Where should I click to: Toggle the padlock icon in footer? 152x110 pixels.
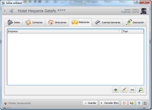[x=145, y=103]
